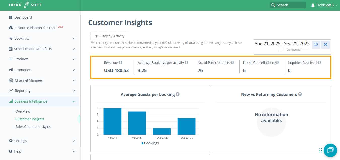The image size is (340, 160).
Task: Open Sales Channel Insights page
Action: coord(33,127)
